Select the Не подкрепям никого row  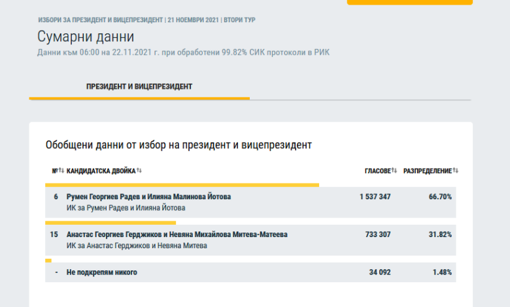[250, 272]
